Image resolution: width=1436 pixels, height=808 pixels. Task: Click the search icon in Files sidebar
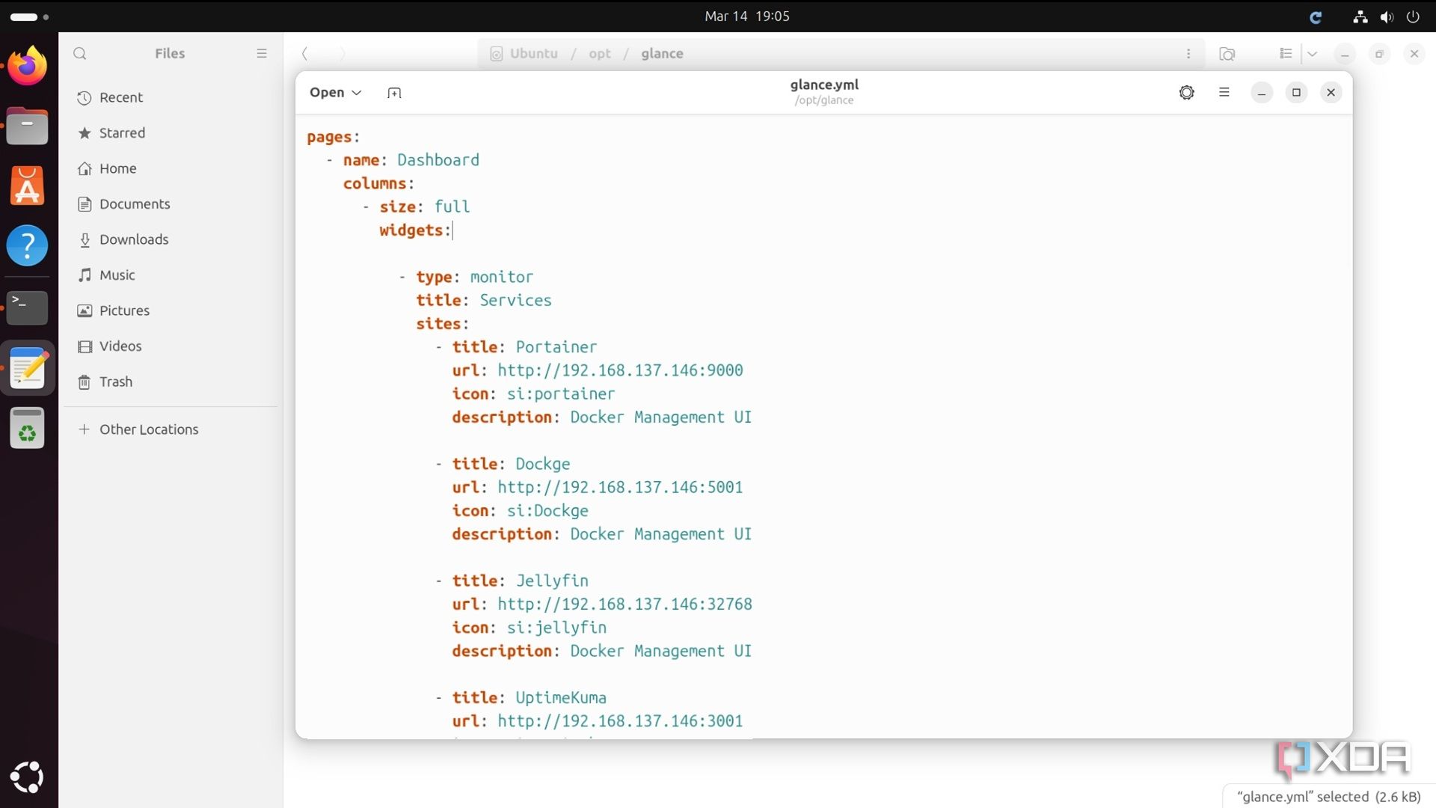[x=80, y=53]
